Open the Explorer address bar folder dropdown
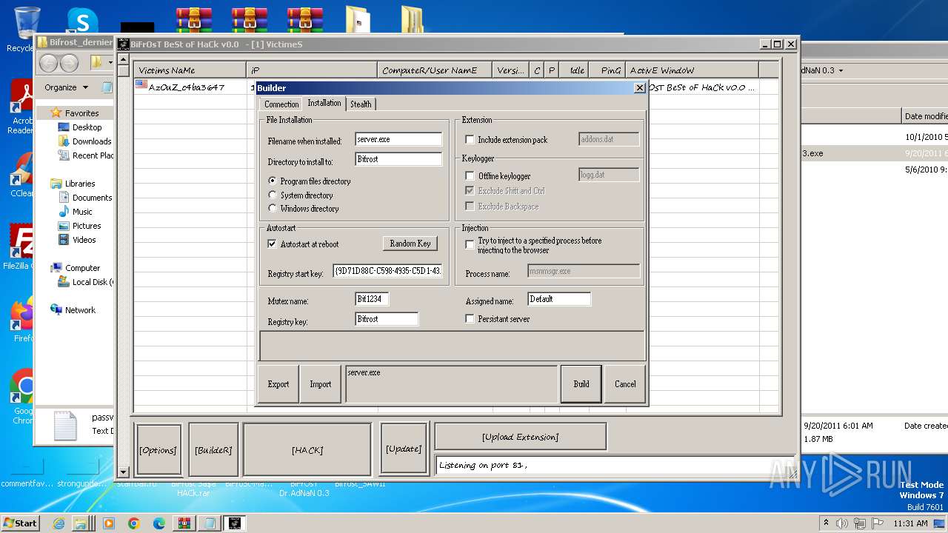Viewport: 948px width, 533px height. click(x=110, y=63)
